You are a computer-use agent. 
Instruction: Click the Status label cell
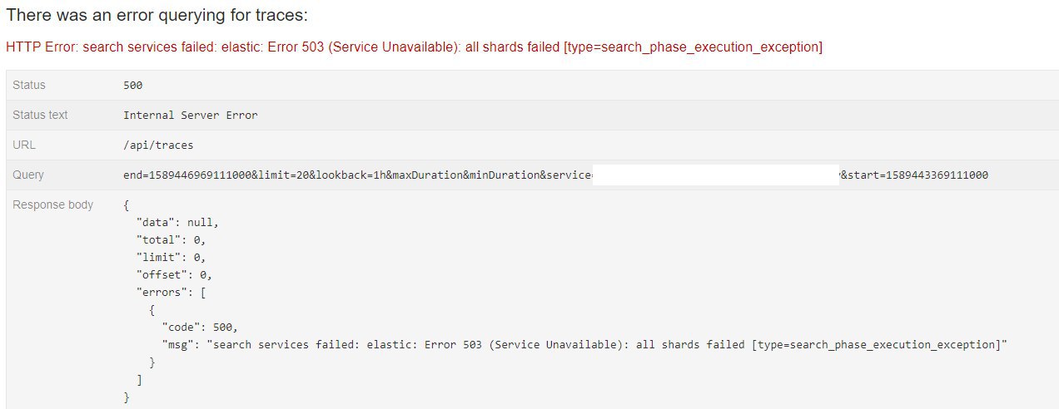click(x=29, y=85)
